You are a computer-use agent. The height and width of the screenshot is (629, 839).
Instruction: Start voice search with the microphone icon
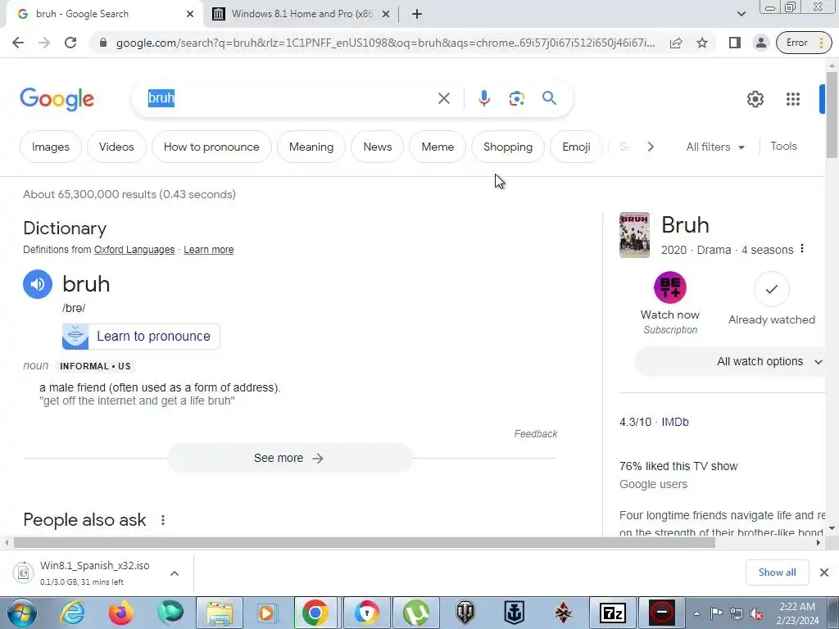[483, 98]
